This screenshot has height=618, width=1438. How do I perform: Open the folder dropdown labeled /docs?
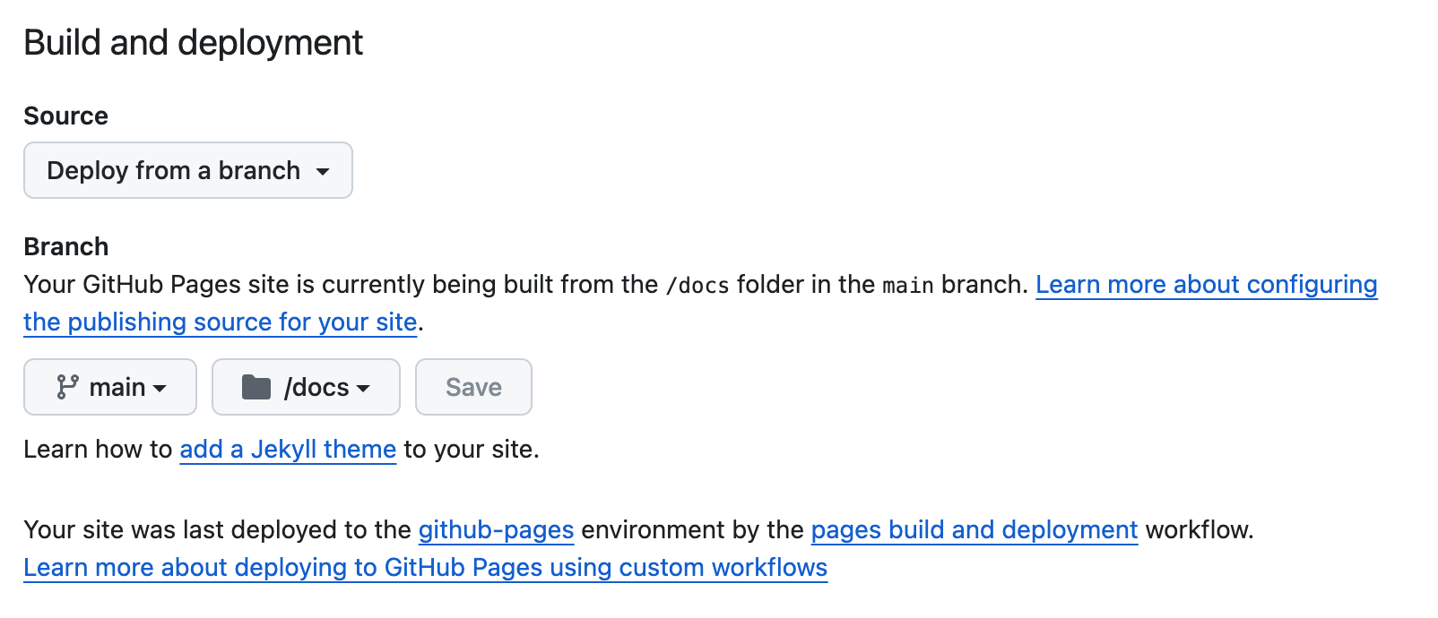(306, 387)
